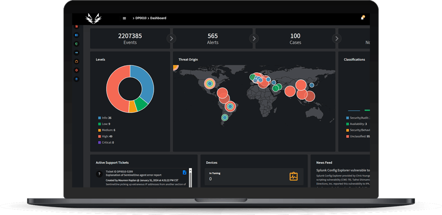Click the News Feed panel heading
This screenshot has width=442, height=215.
(x=324, y=163)
